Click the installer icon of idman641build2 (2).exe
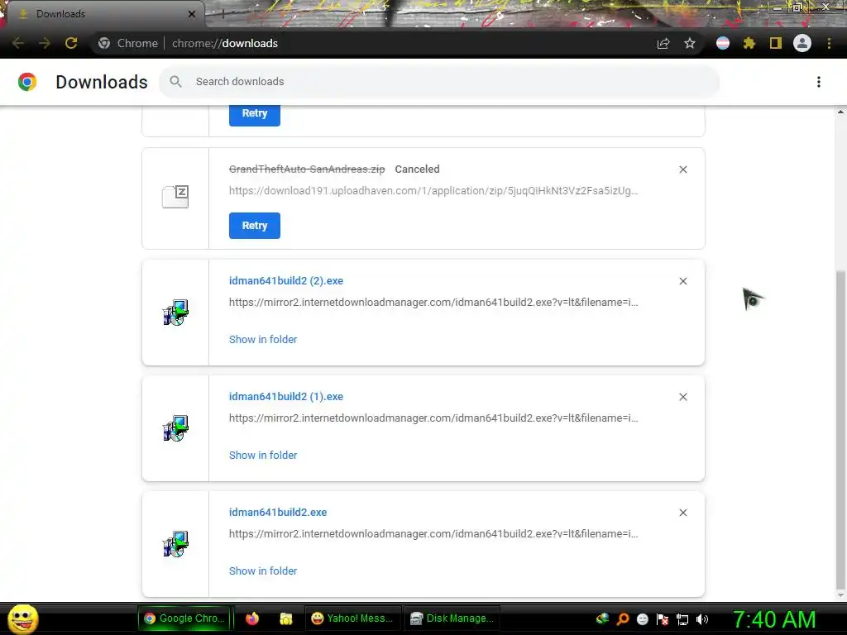Viewport: 847px width, 635px height. pyautogui.click(x=175, y=313)
